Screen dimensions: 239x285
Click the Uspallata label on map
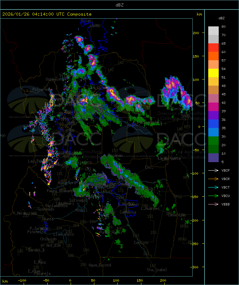[55, 79]
